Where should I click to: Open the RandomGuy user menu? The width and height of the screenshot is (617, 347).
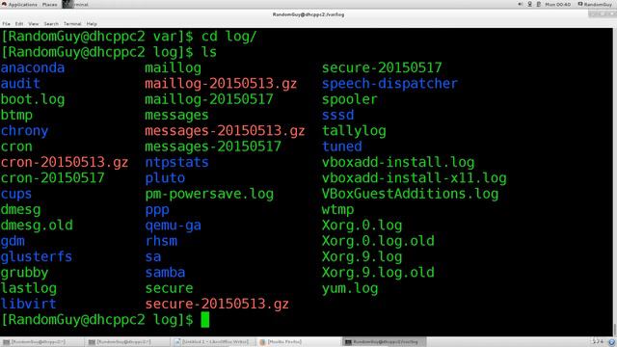point(595,4)
